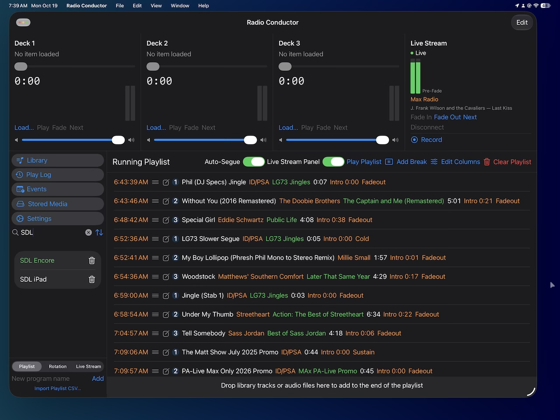Screen dimensions: 560x420
Task: Open macOS Wi-Fi status menu
Action: tap(536, 6)
